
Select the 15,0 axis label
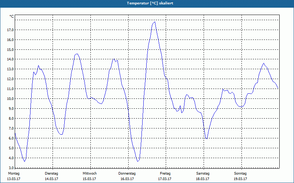tap(10, 50)
